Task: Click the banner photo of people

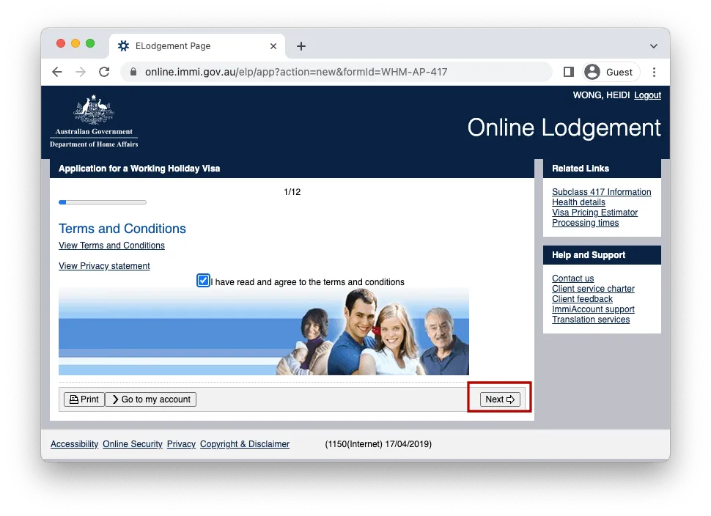Action: pyautogui.click(x=264, y=331)
